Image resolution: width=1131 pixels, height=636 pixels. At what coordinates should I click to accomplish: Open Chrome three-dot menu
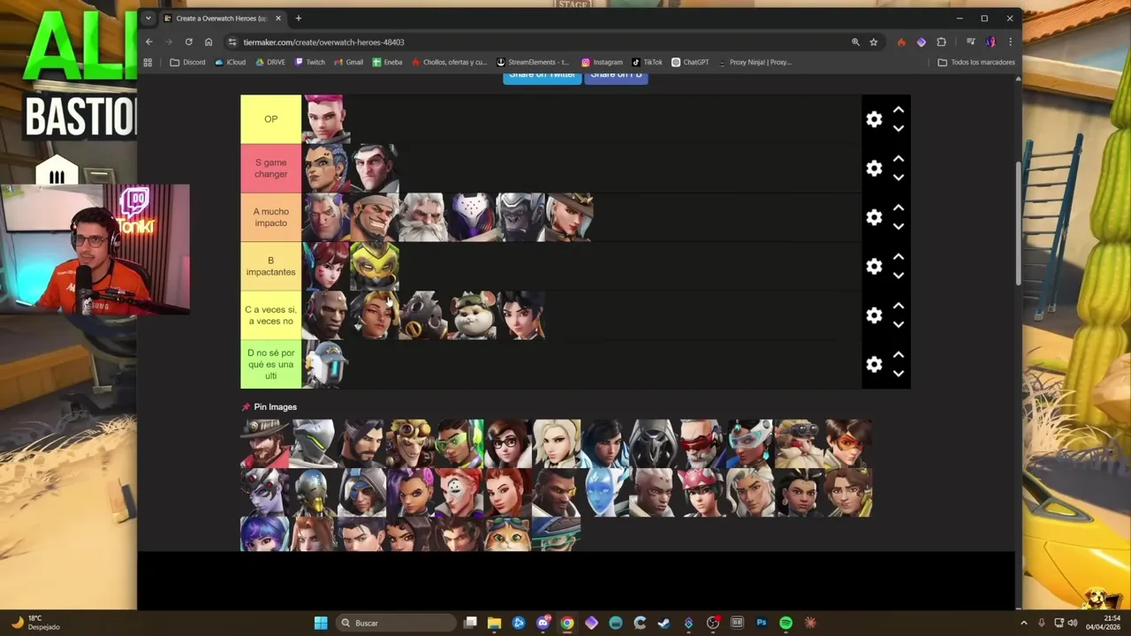coord(1010,42)
